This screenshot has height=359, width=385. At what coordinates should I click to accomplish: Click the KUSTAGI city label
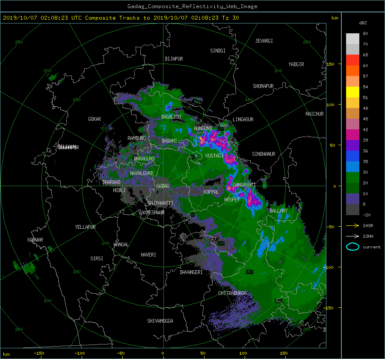(x=214, y=156)
